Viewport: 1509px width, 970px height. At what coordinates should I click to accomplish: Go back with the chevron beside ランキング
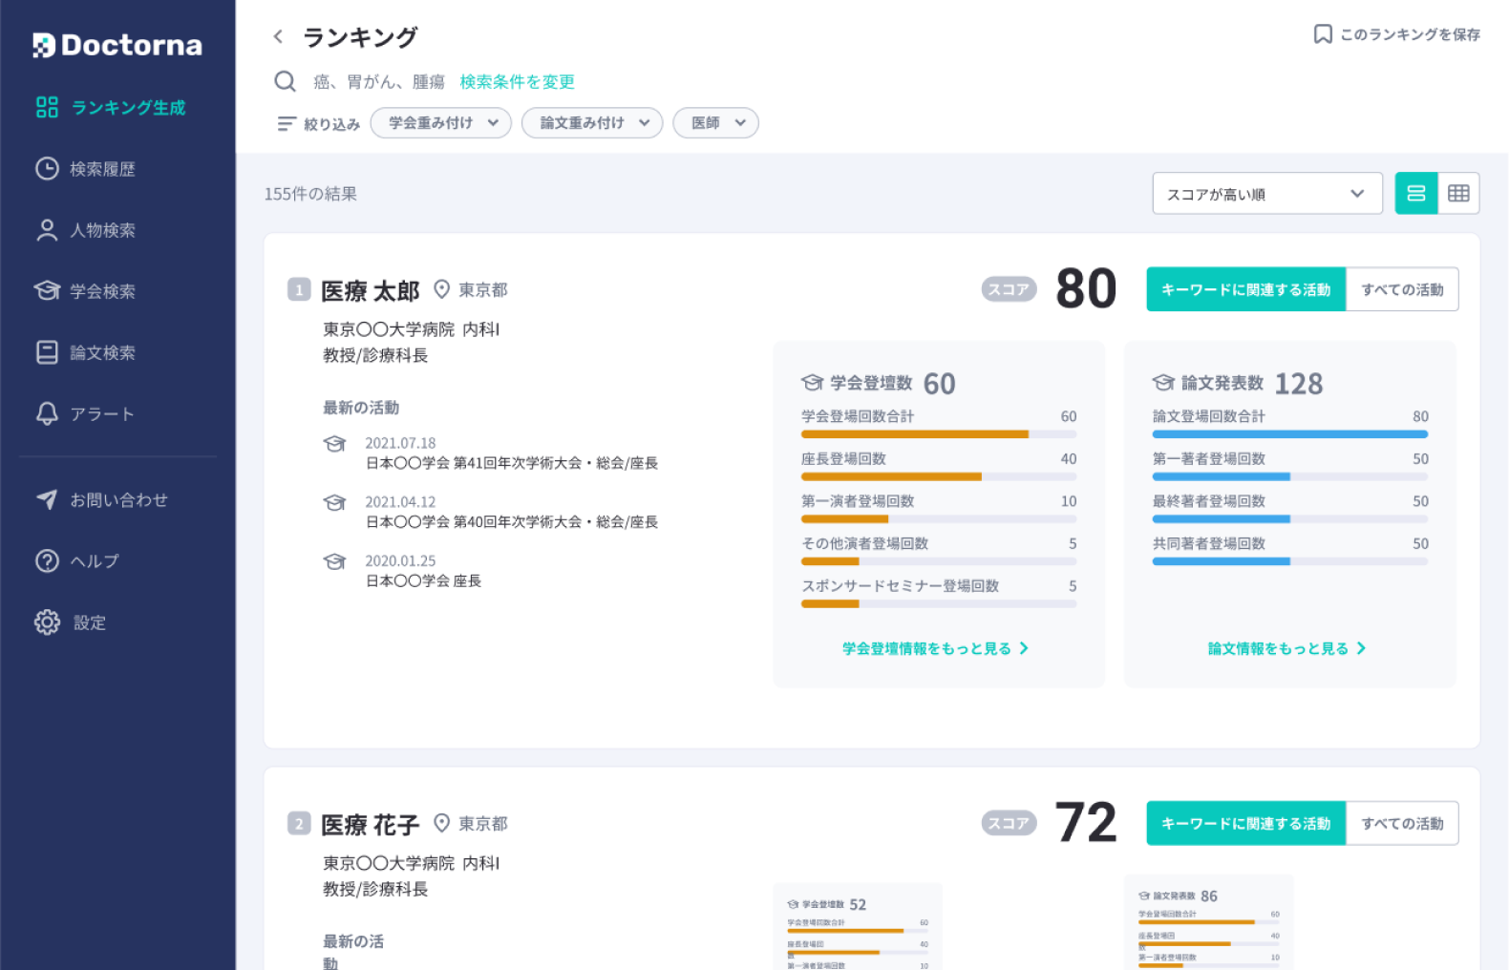[278, 36]
